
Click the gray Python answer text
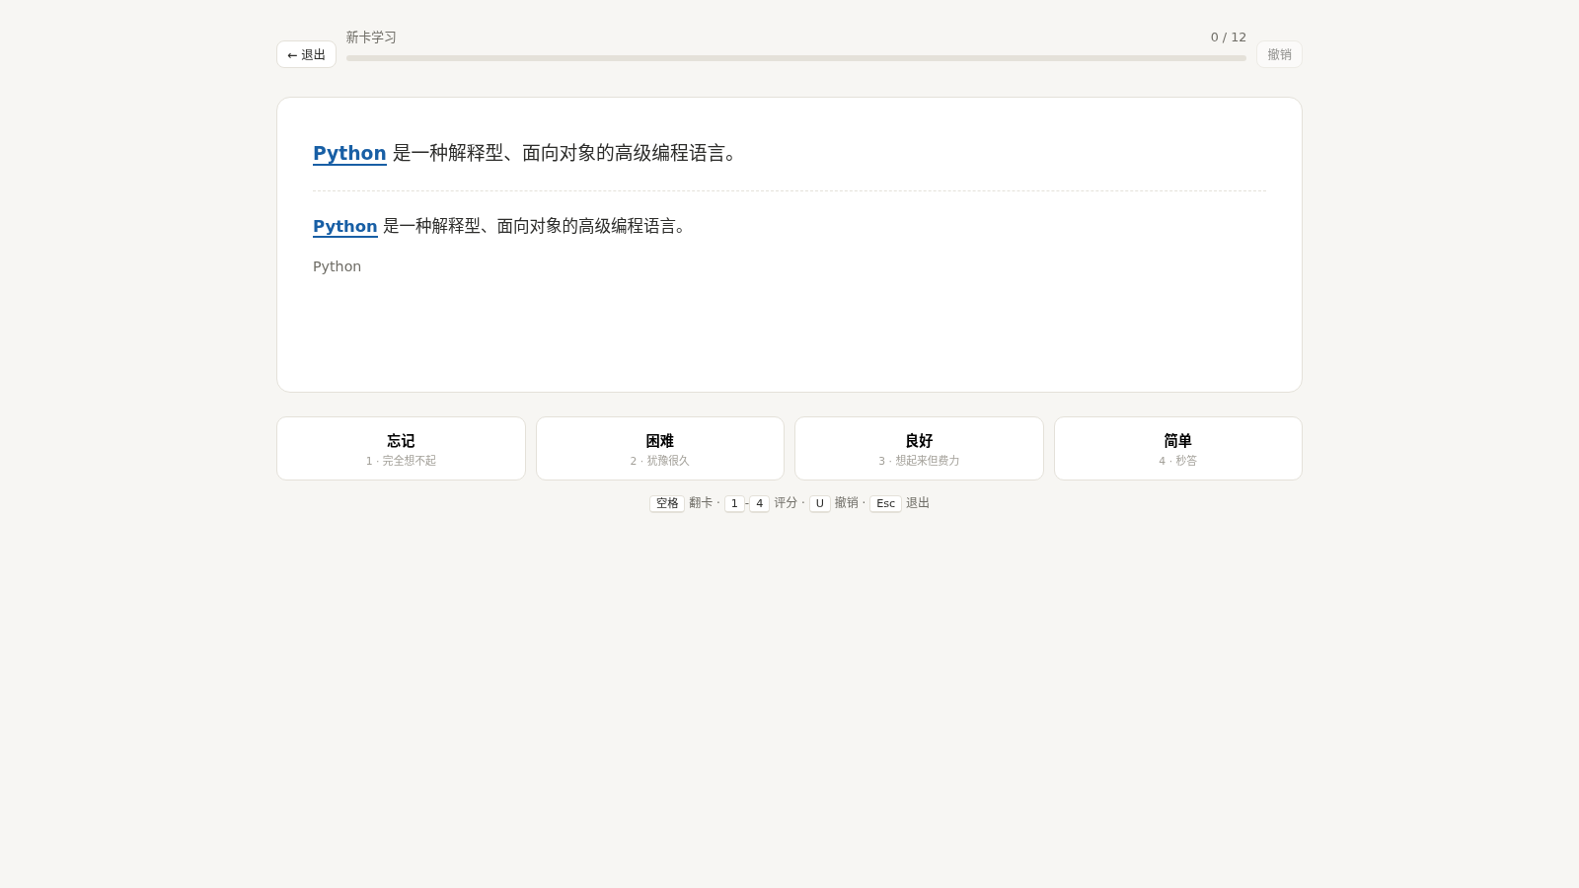tap(337, 266)
